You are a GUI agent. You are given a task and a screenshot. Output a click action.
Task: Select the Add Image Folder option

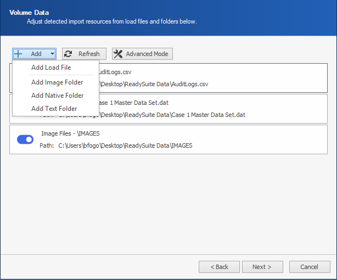(57, 82)
